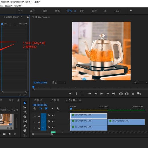Hide track V3 with eye icon
The height and width of the screenshot is (148, 148).
pyautogui.click(x=53, y=116)
